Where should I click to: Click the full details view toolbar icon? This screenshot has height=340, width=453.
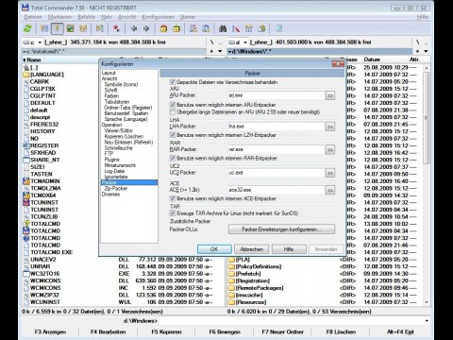pyautogui.click(x=58, y=28)
